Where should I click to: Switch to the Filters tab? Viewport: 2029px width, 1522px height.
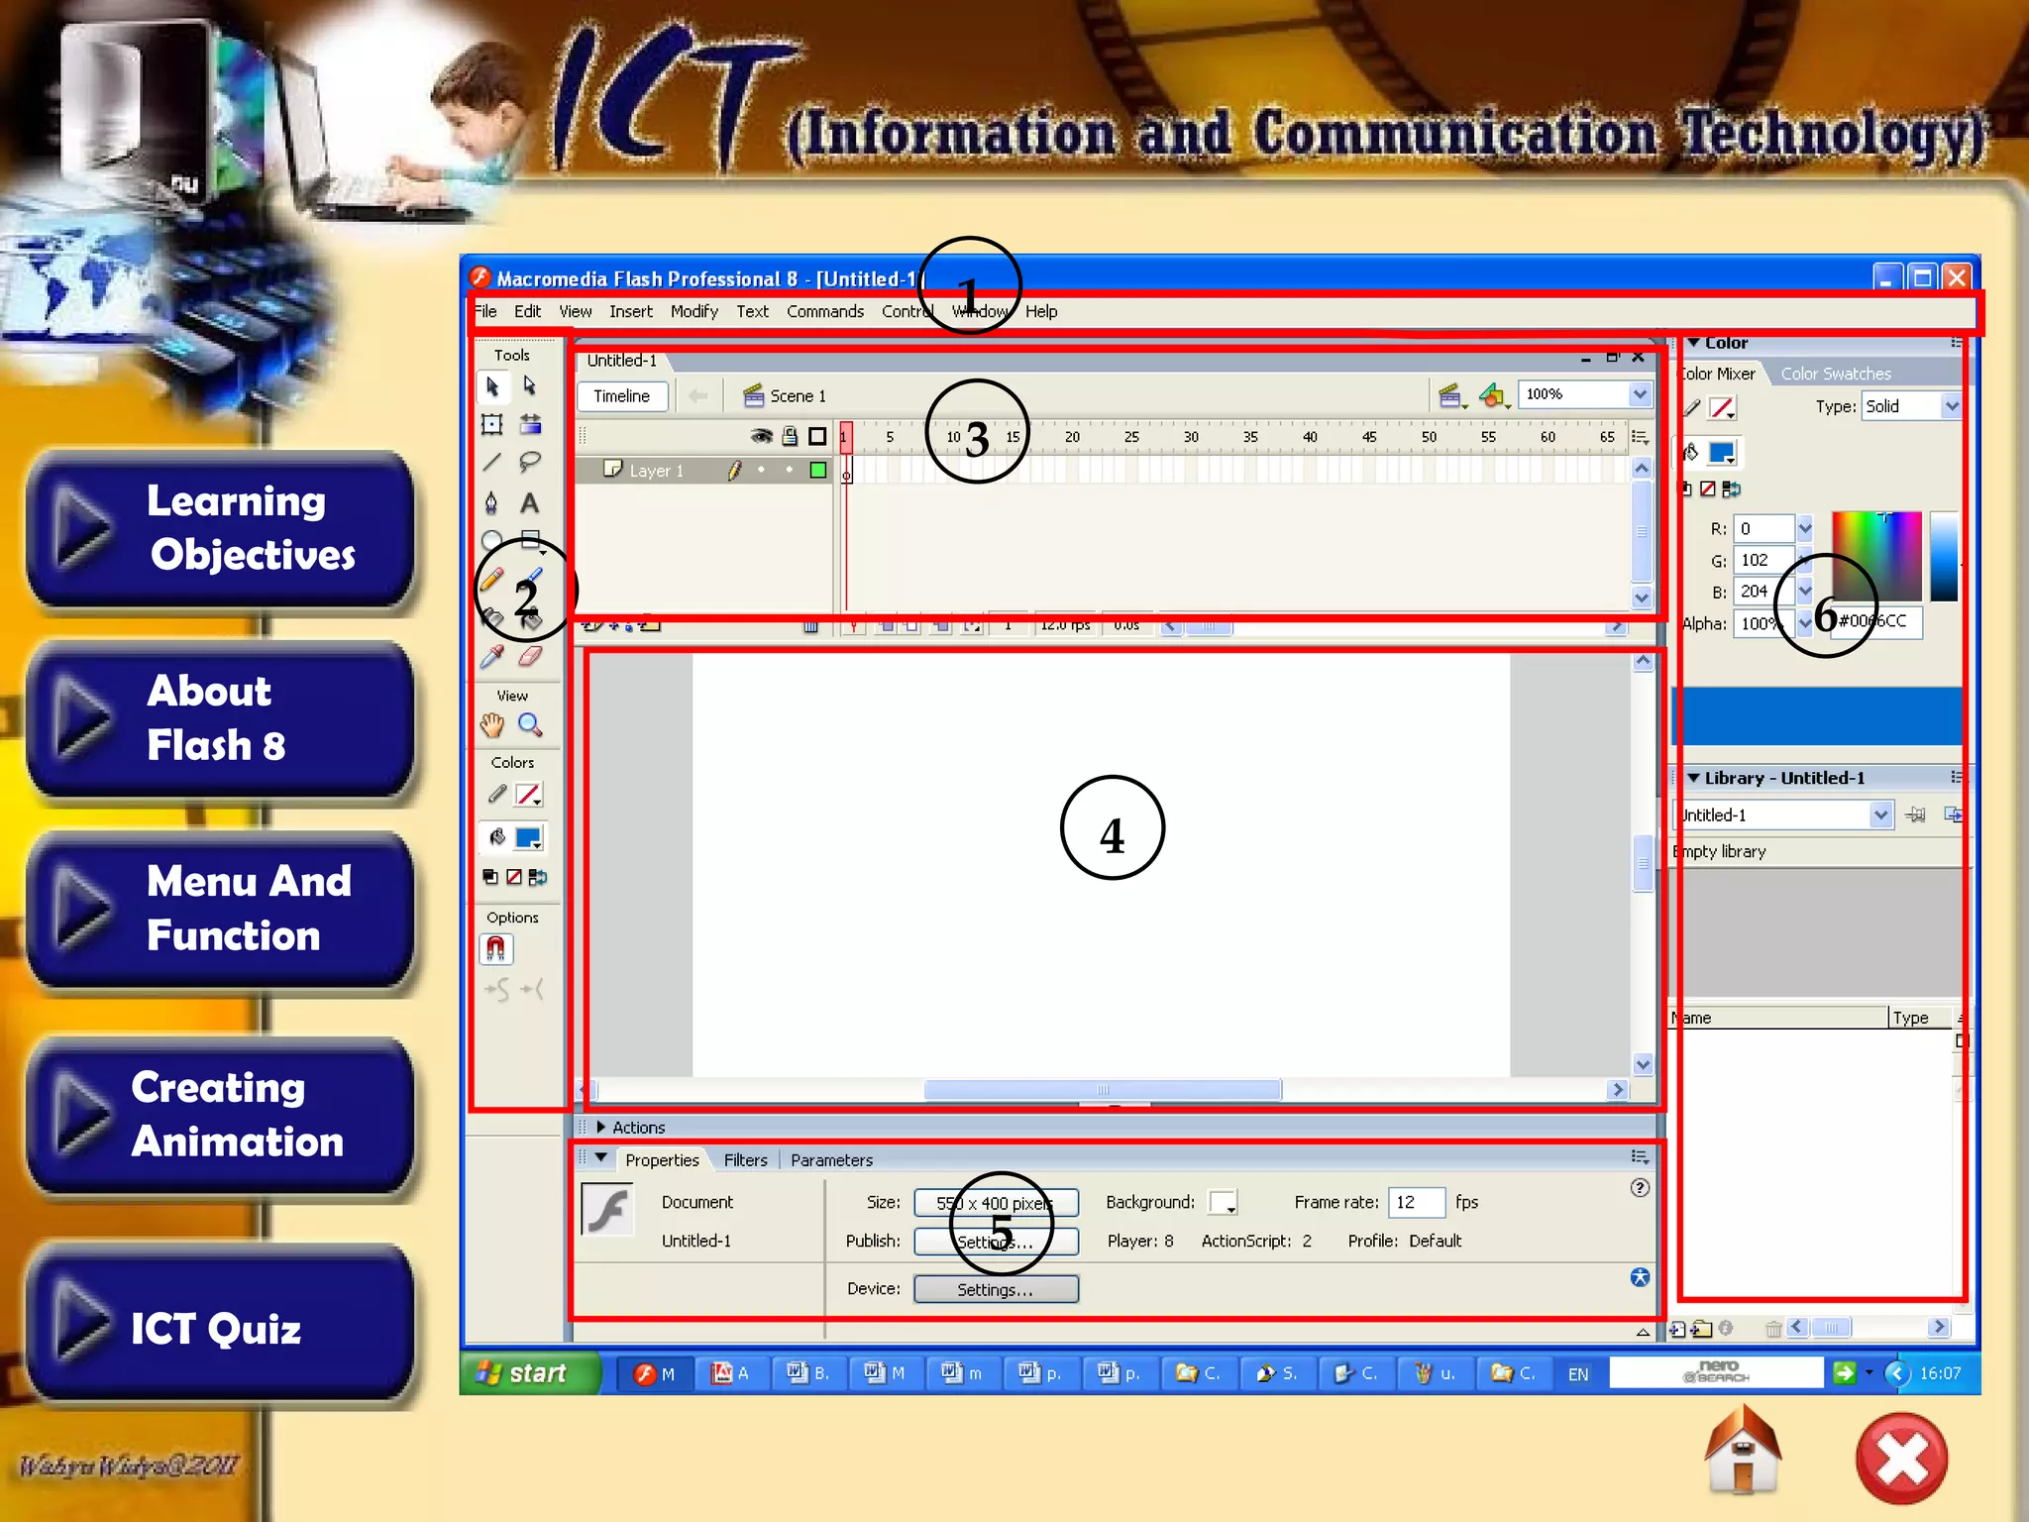(x=745, y=1160)
